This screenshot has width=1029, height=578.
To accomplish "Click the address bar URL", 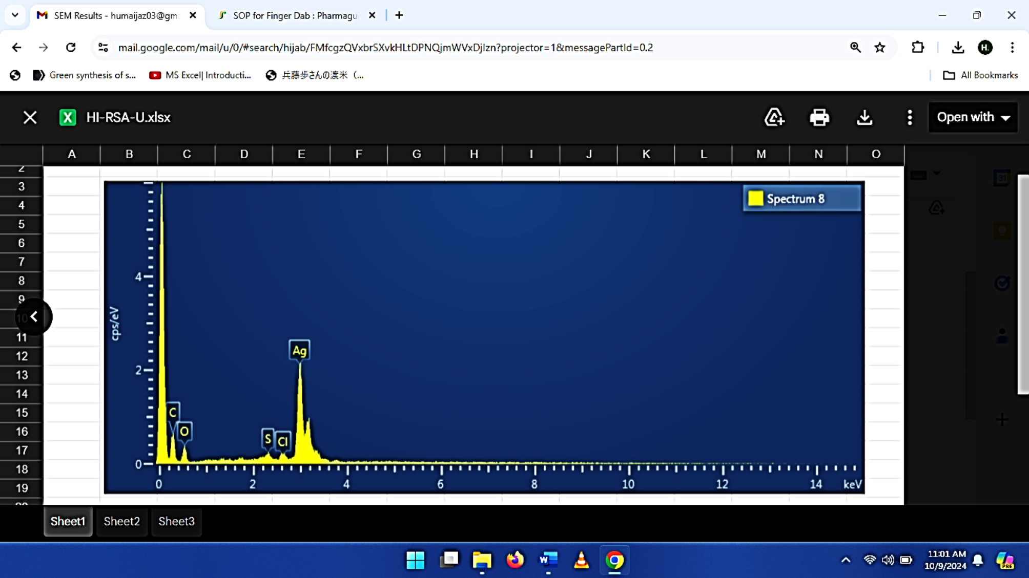I will 385,48.
